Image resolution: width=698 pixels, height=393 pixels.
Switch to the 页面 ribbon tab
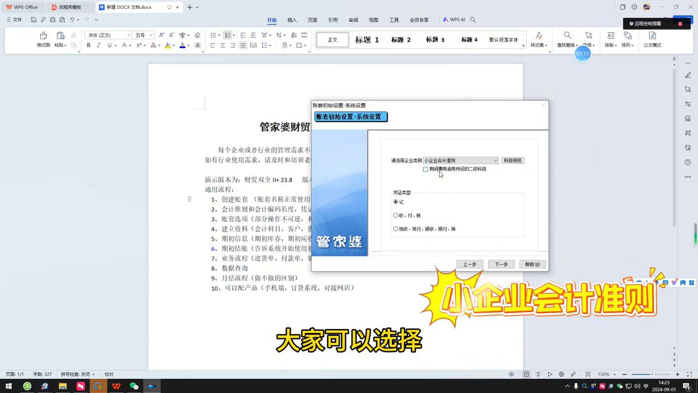(x=312, y=20)
